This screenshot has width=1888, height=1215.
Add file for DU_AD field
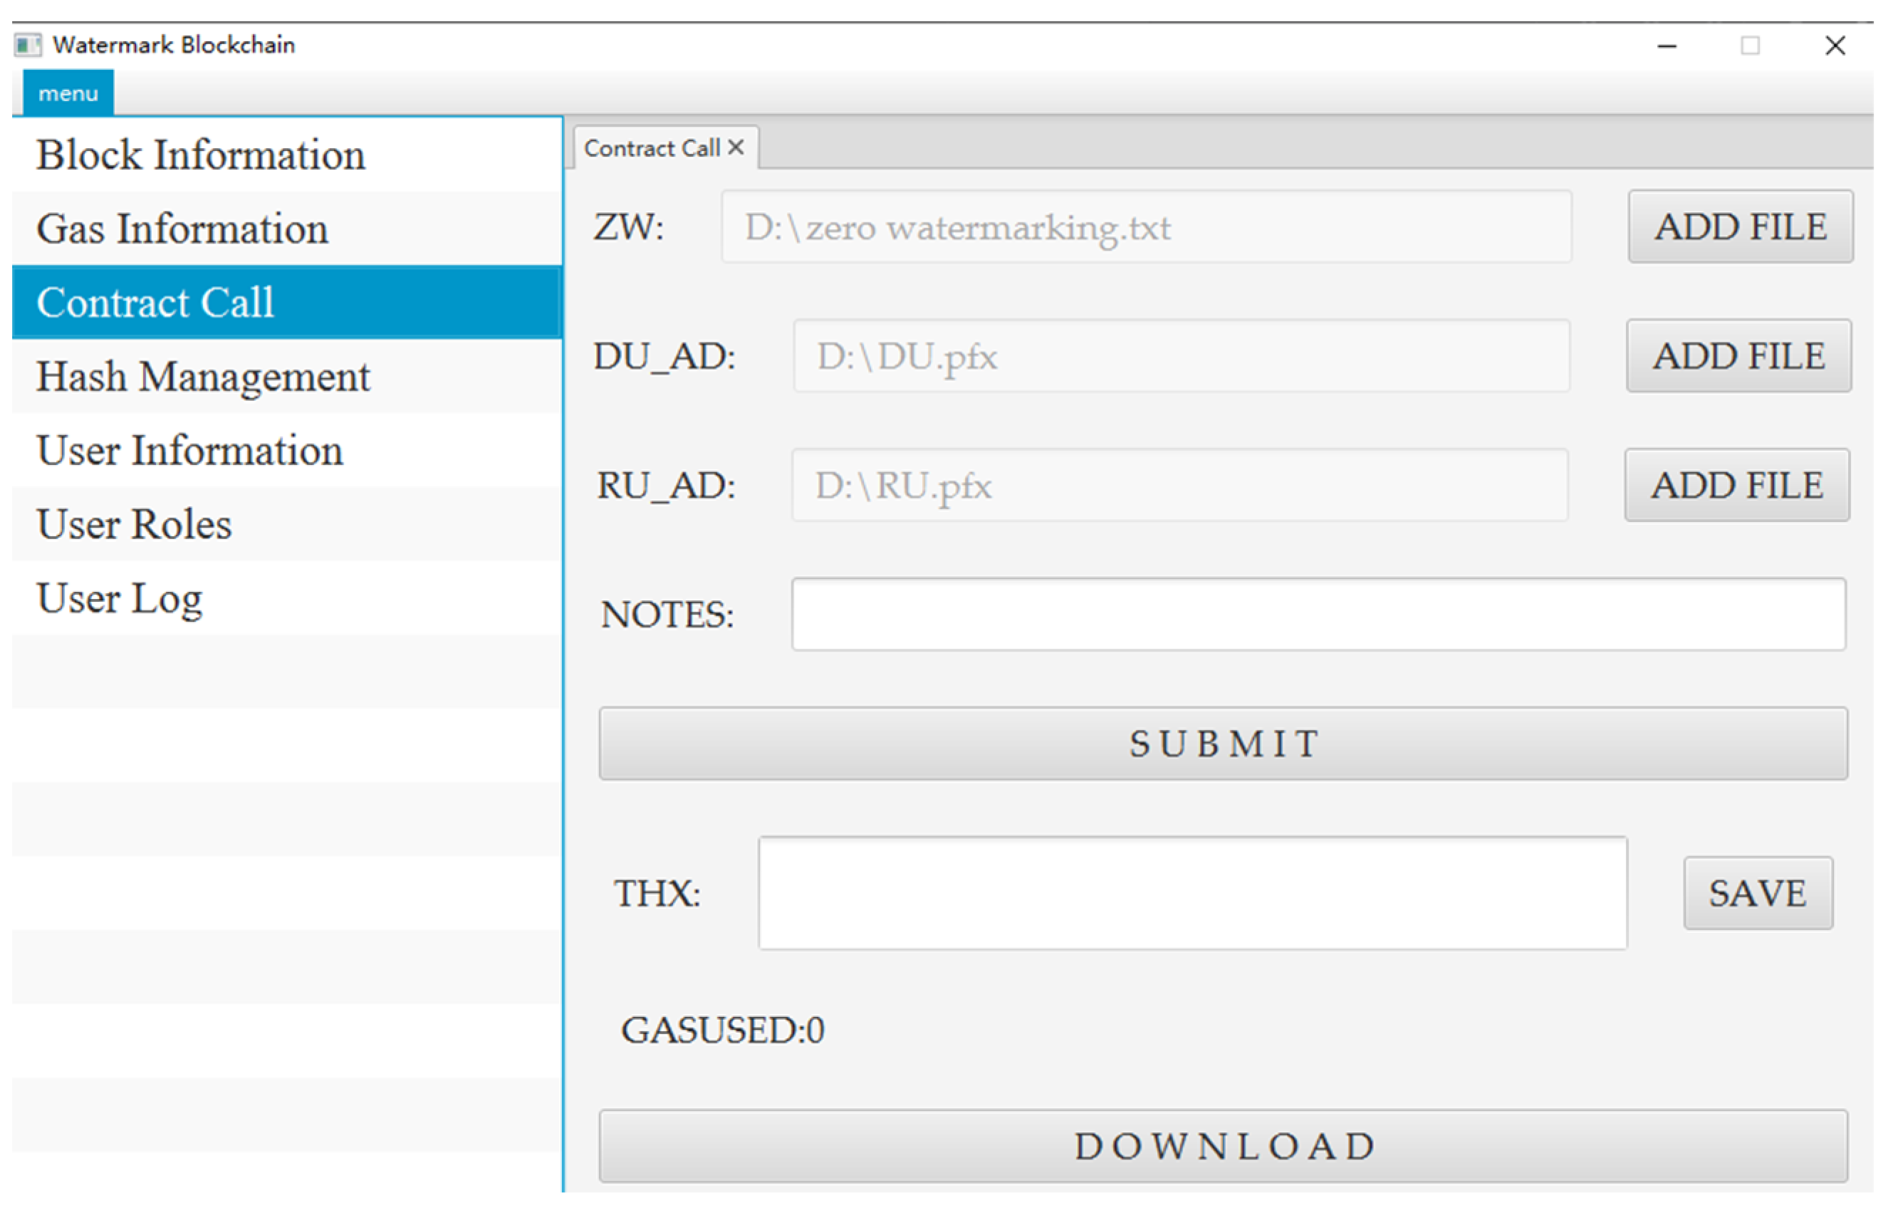click(x=1739, y=356)
